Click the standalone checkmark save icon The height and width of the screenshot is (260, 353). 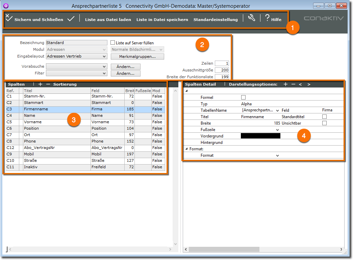71,19
